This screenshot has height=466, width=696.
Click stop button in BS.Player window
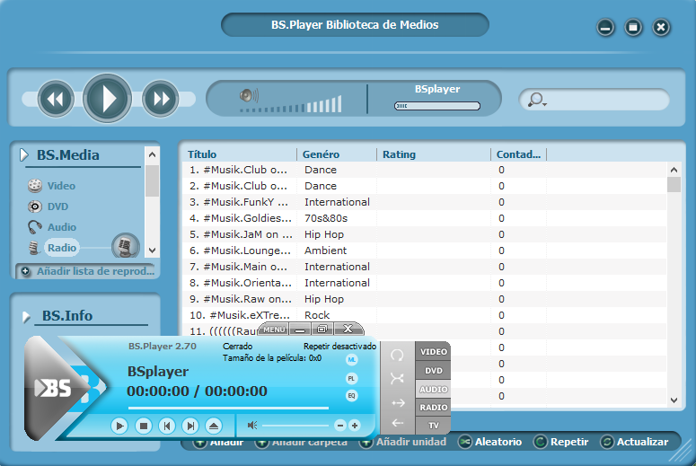[144, 426]
